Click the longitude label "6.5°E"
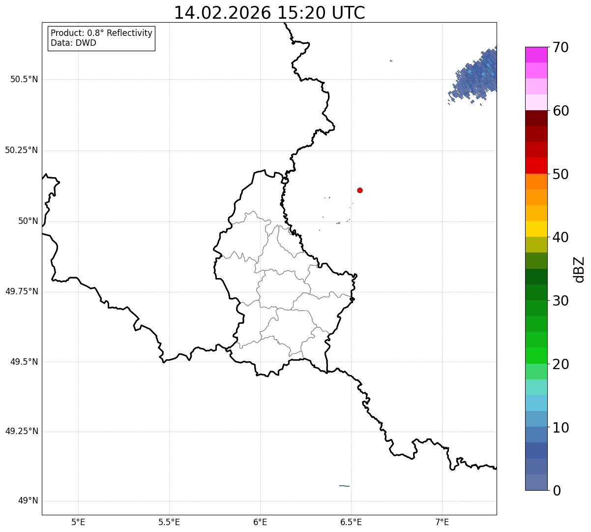This screenshot has height=532, width=591. pyautogui.click(x=351, y=522)
